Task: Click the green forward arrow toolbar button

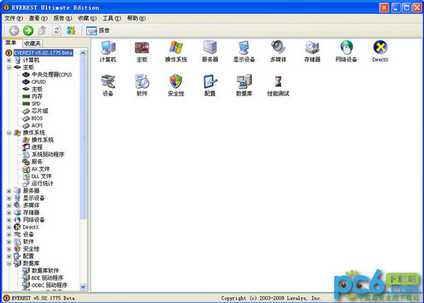Action: click(28, 30)
